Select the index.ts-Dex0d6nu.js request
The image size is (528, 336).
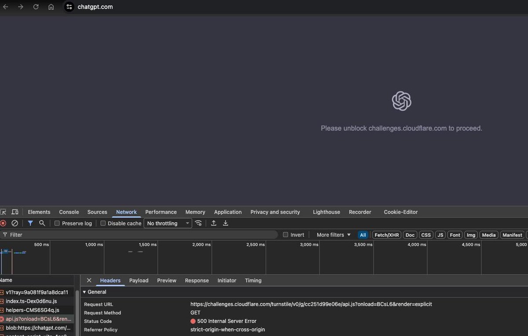pyautogui.click(x=37, y=301)
